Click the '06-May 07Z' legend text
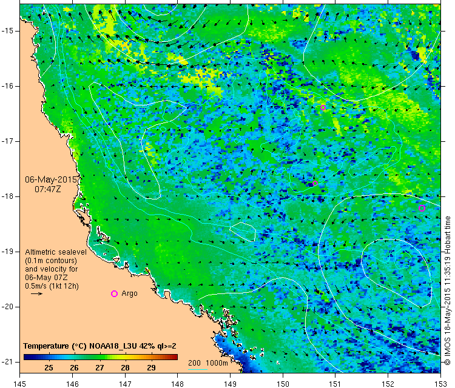455x388 pixels. [x=46, y=277]
